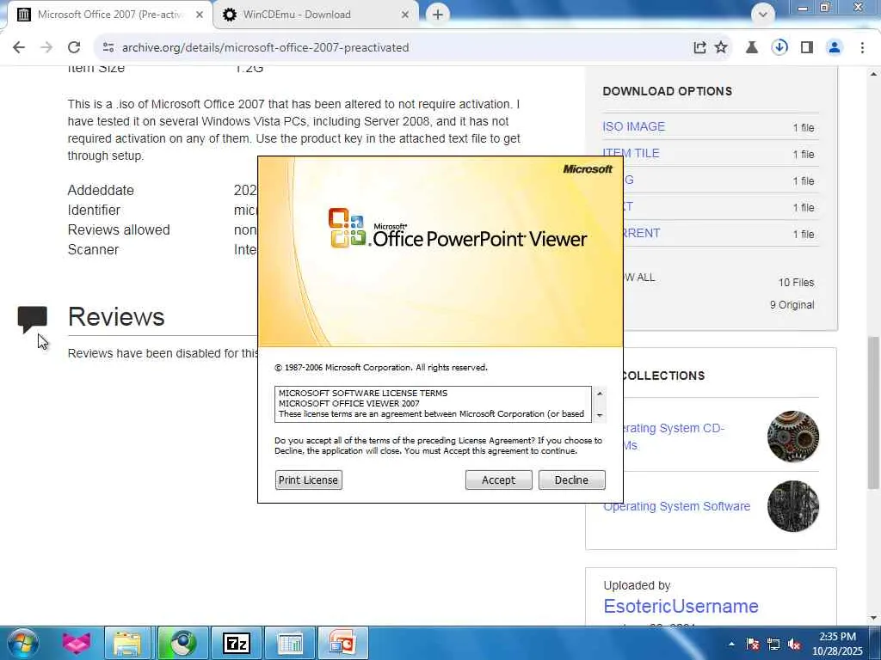Open the TORRENT download option
Screen dimensions: 881x660
[x=640, y=233]
